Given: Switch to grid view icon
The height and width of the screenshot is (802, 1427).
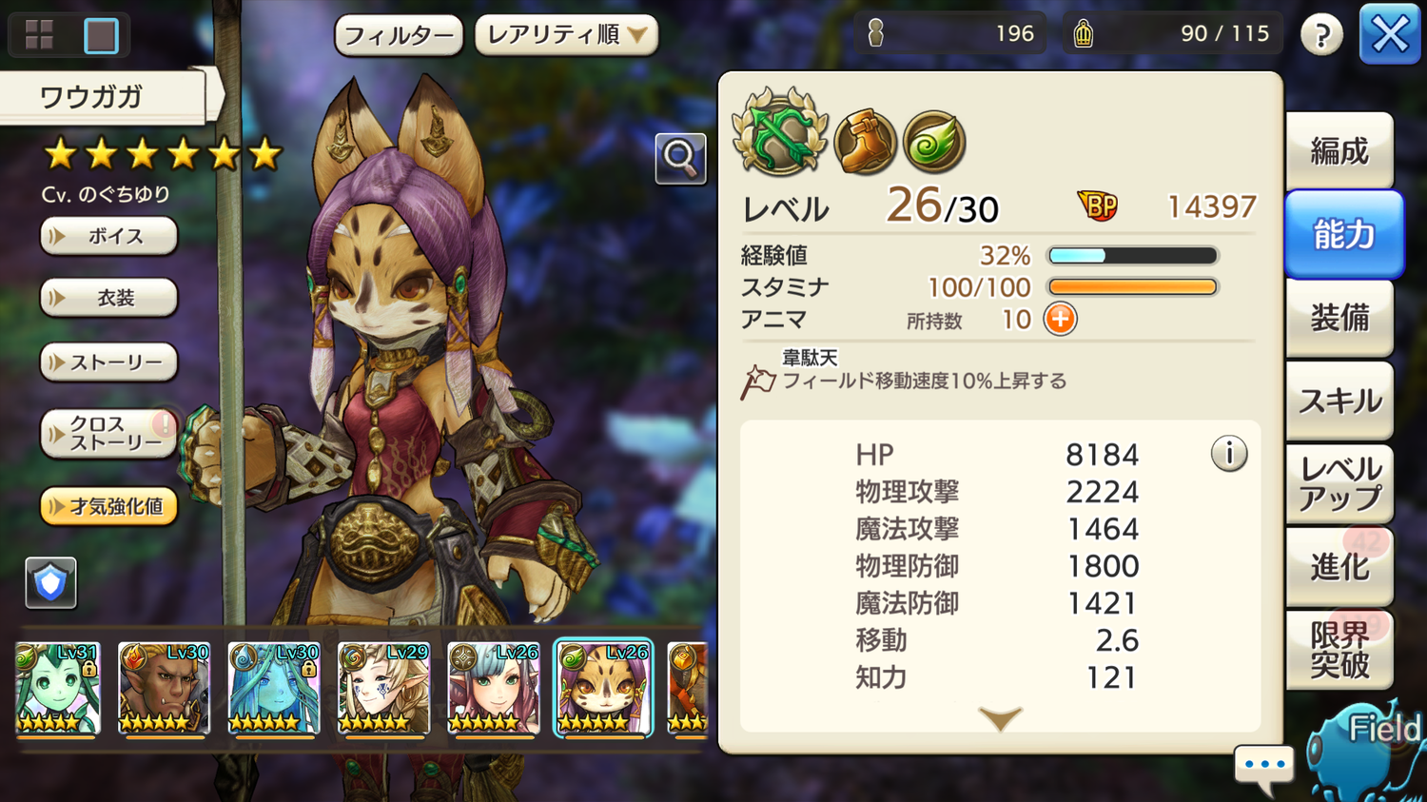Looking at the screenshot, I should [x=39, y=35].
